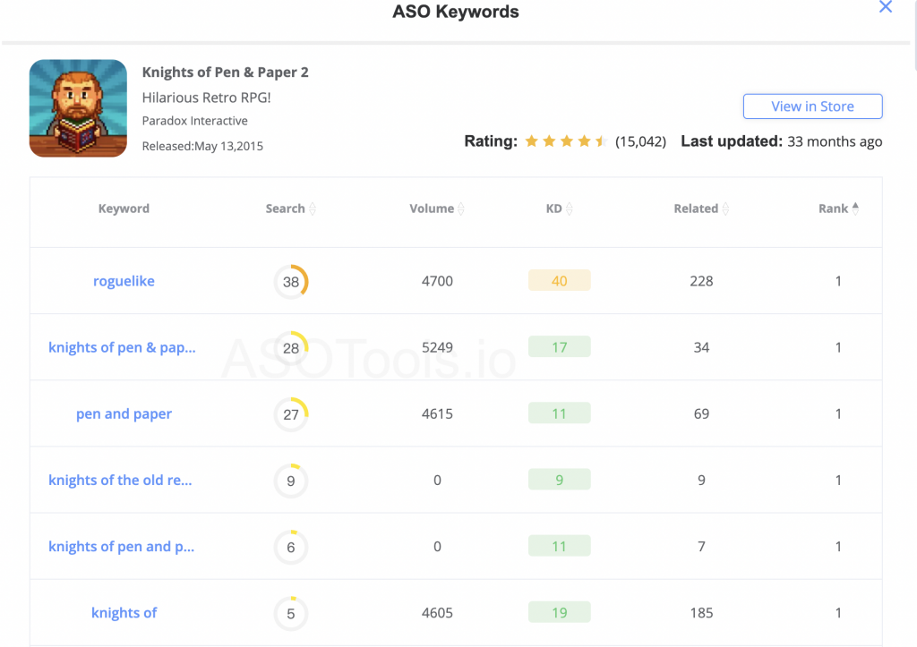Viewport: 917px width, 647px height.
Task: Click related value 185
Action: point(701,613)
